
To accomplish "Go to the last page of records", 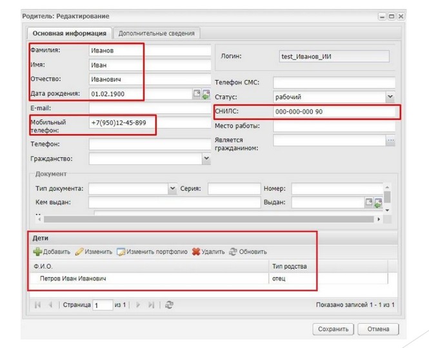I will 152,305.
